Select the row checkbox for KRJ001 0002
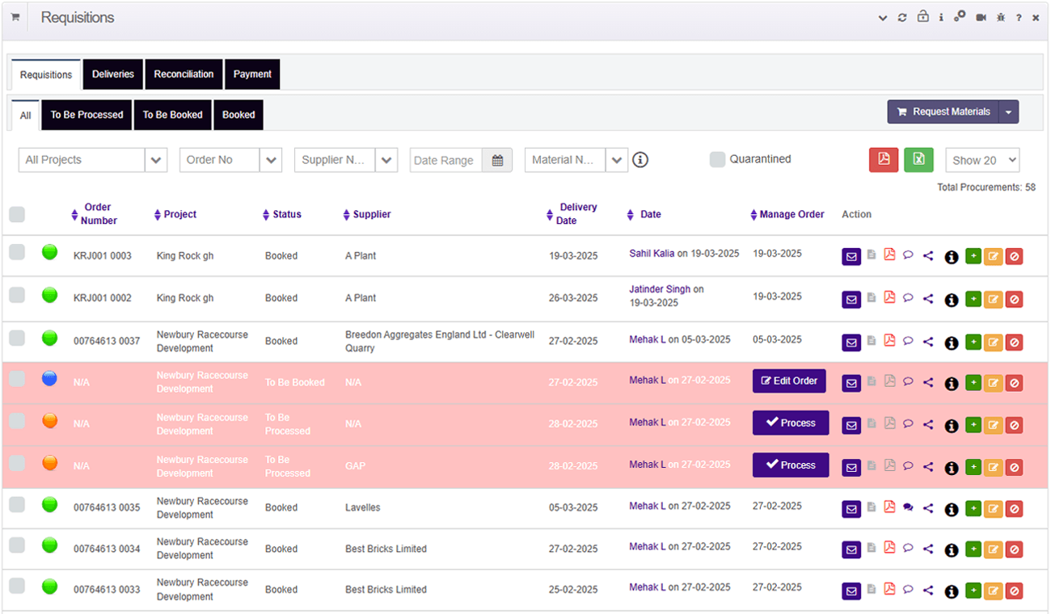 point(17,295)
